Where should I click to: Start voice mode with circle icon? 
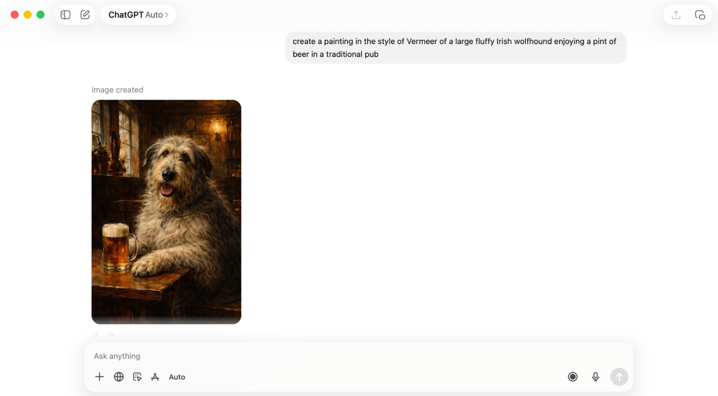tap(573, 377)
